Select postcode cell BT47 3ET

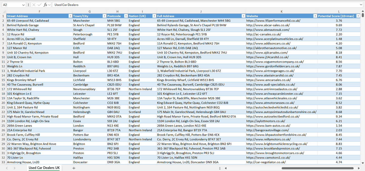(x=117, y=139)
